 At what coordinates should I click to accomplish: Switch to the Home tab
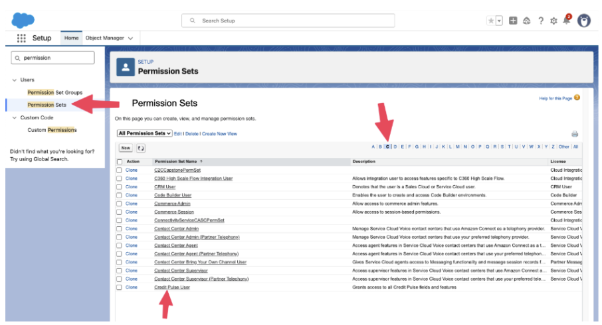click(71, 38)
